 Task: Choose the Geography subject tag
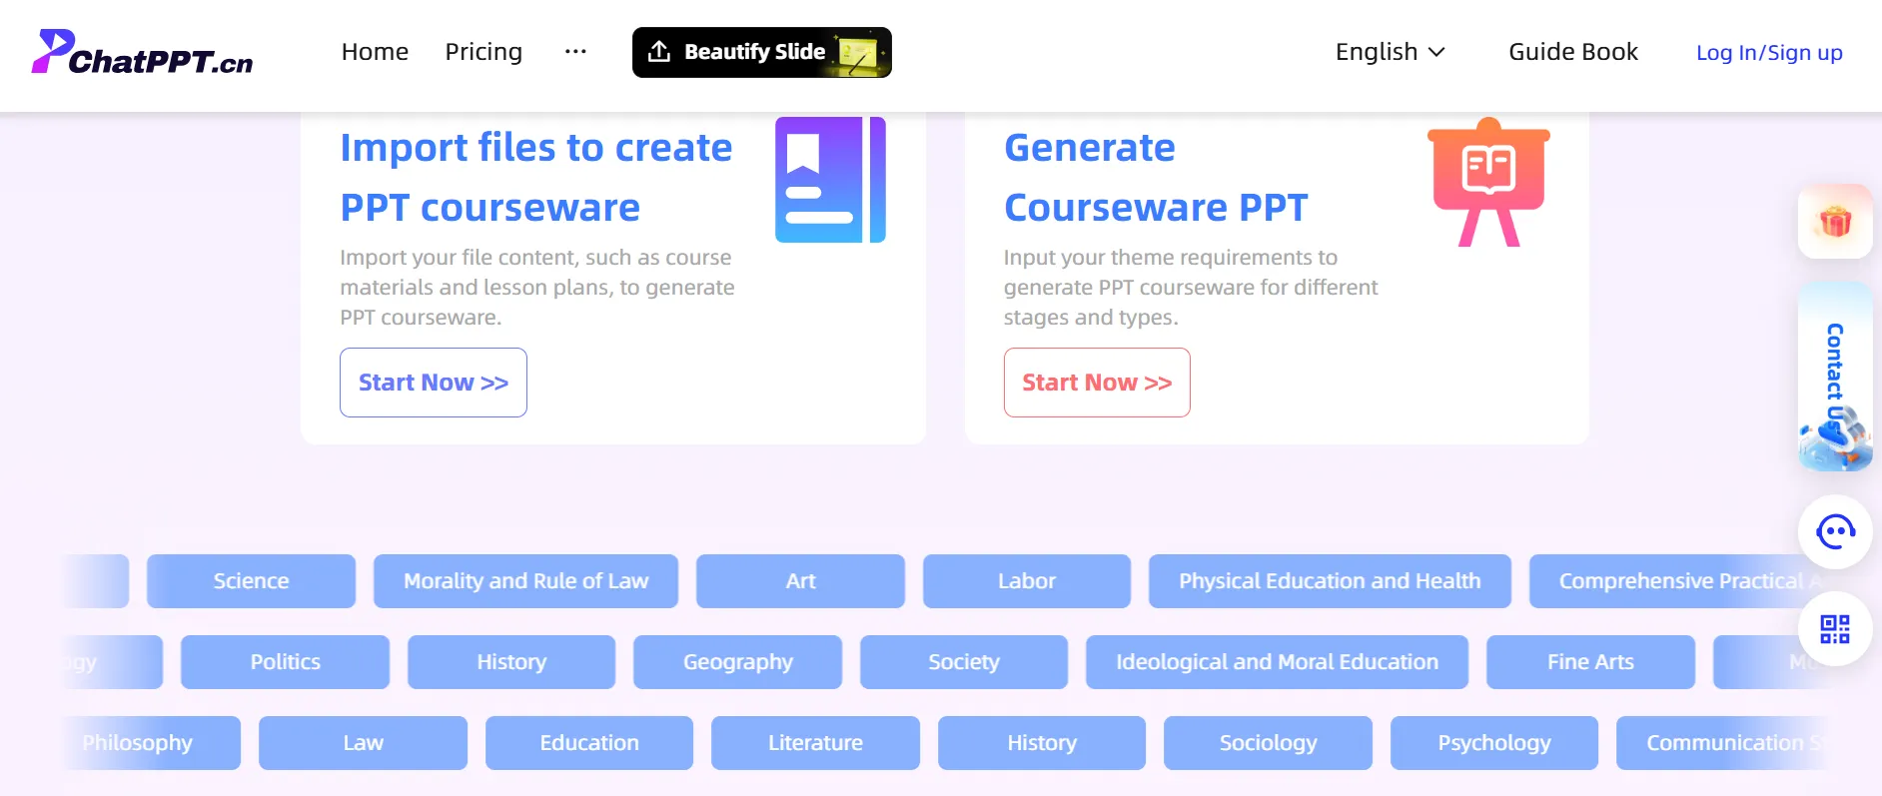737,662
